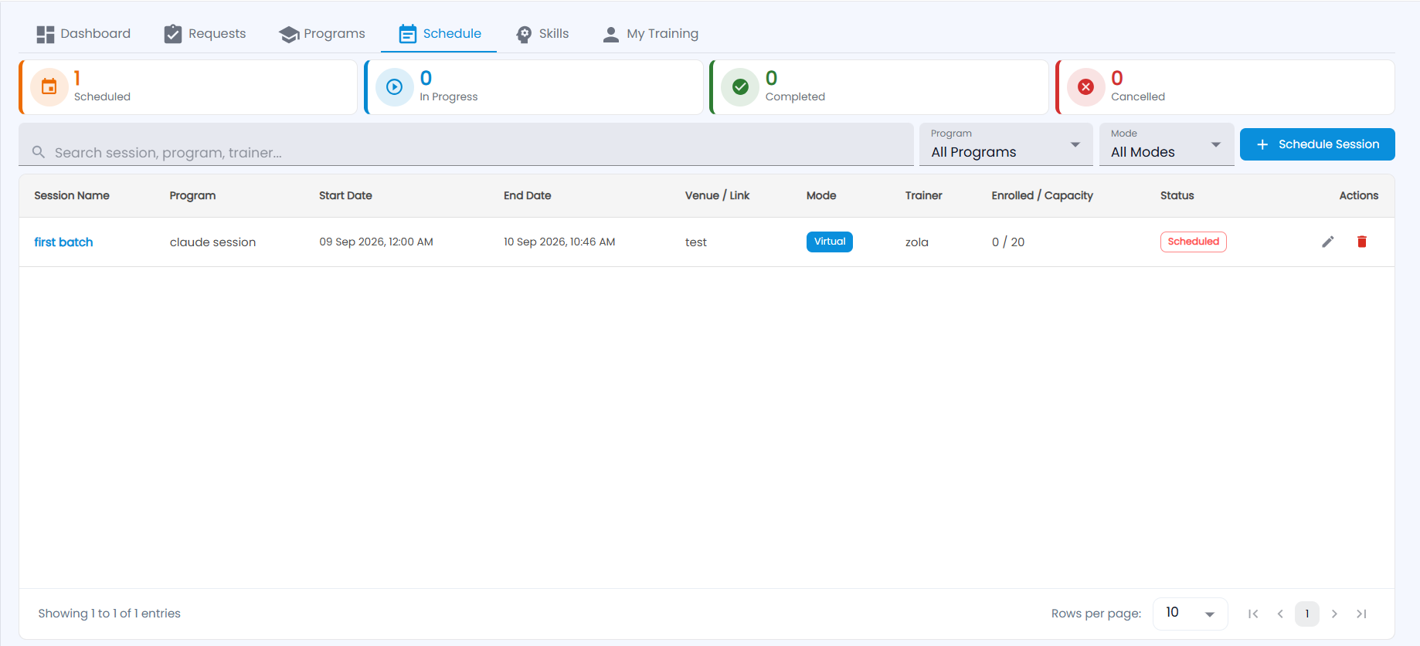Screen dimensions: 1420x646
Task: Open the Rows per page dropdown
Action: pyautogui.click(x=1190, y=614)
